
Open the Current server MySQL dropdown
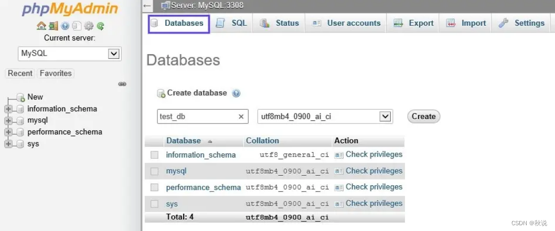69,54
